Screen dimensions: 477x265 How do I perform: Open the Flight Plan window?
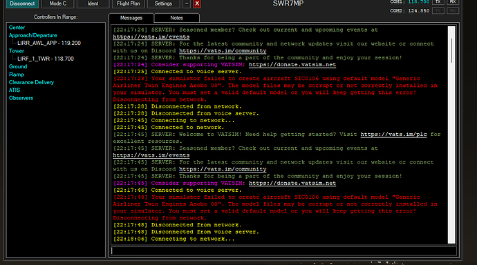[x=129, y=3]
